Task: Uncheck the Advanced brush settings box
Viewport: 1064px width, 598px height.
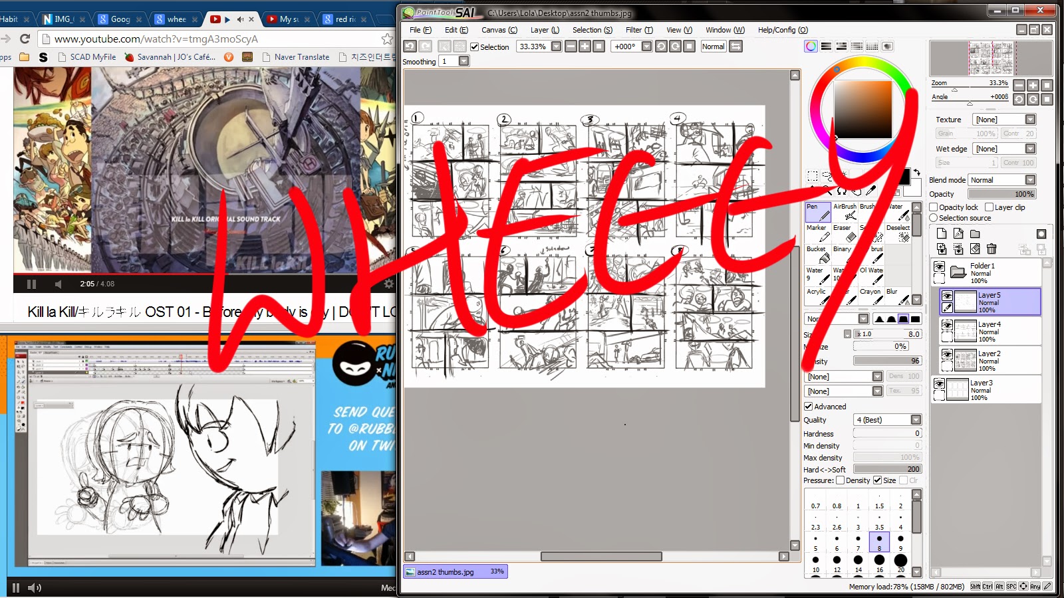Action: pyautogui.click(x=809, y=407)
